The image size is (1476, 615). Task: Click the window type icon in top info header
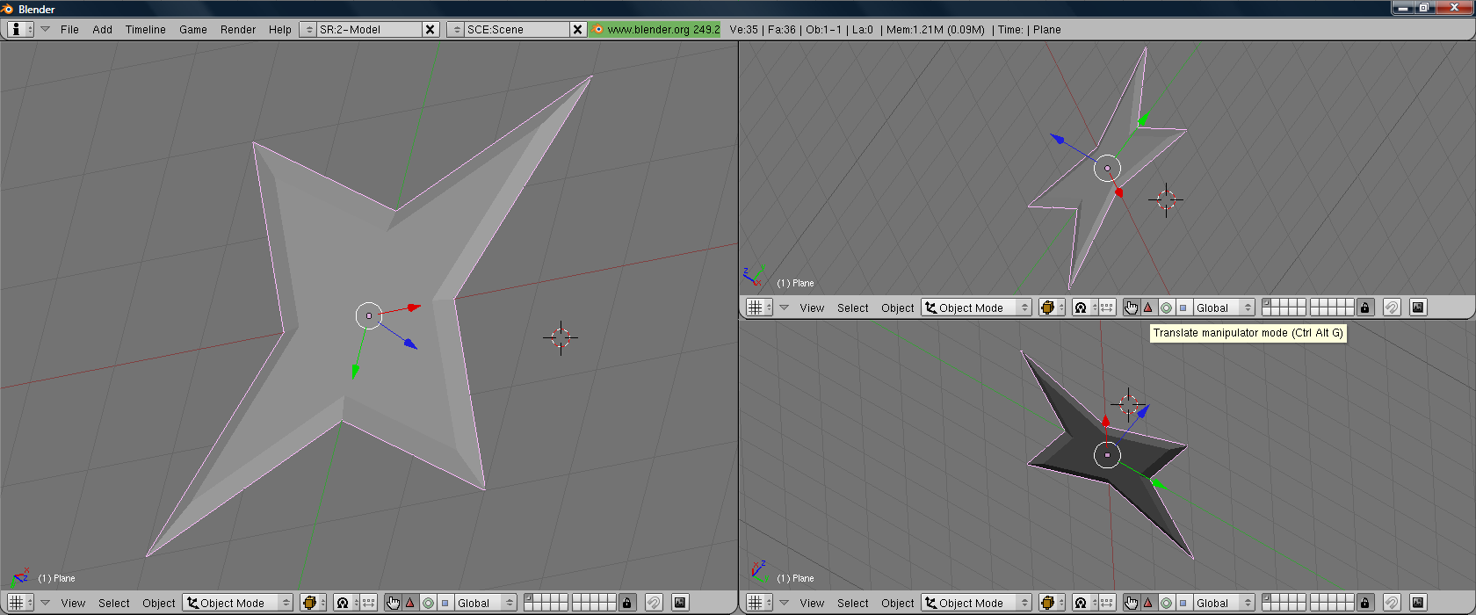click(20, 29)
